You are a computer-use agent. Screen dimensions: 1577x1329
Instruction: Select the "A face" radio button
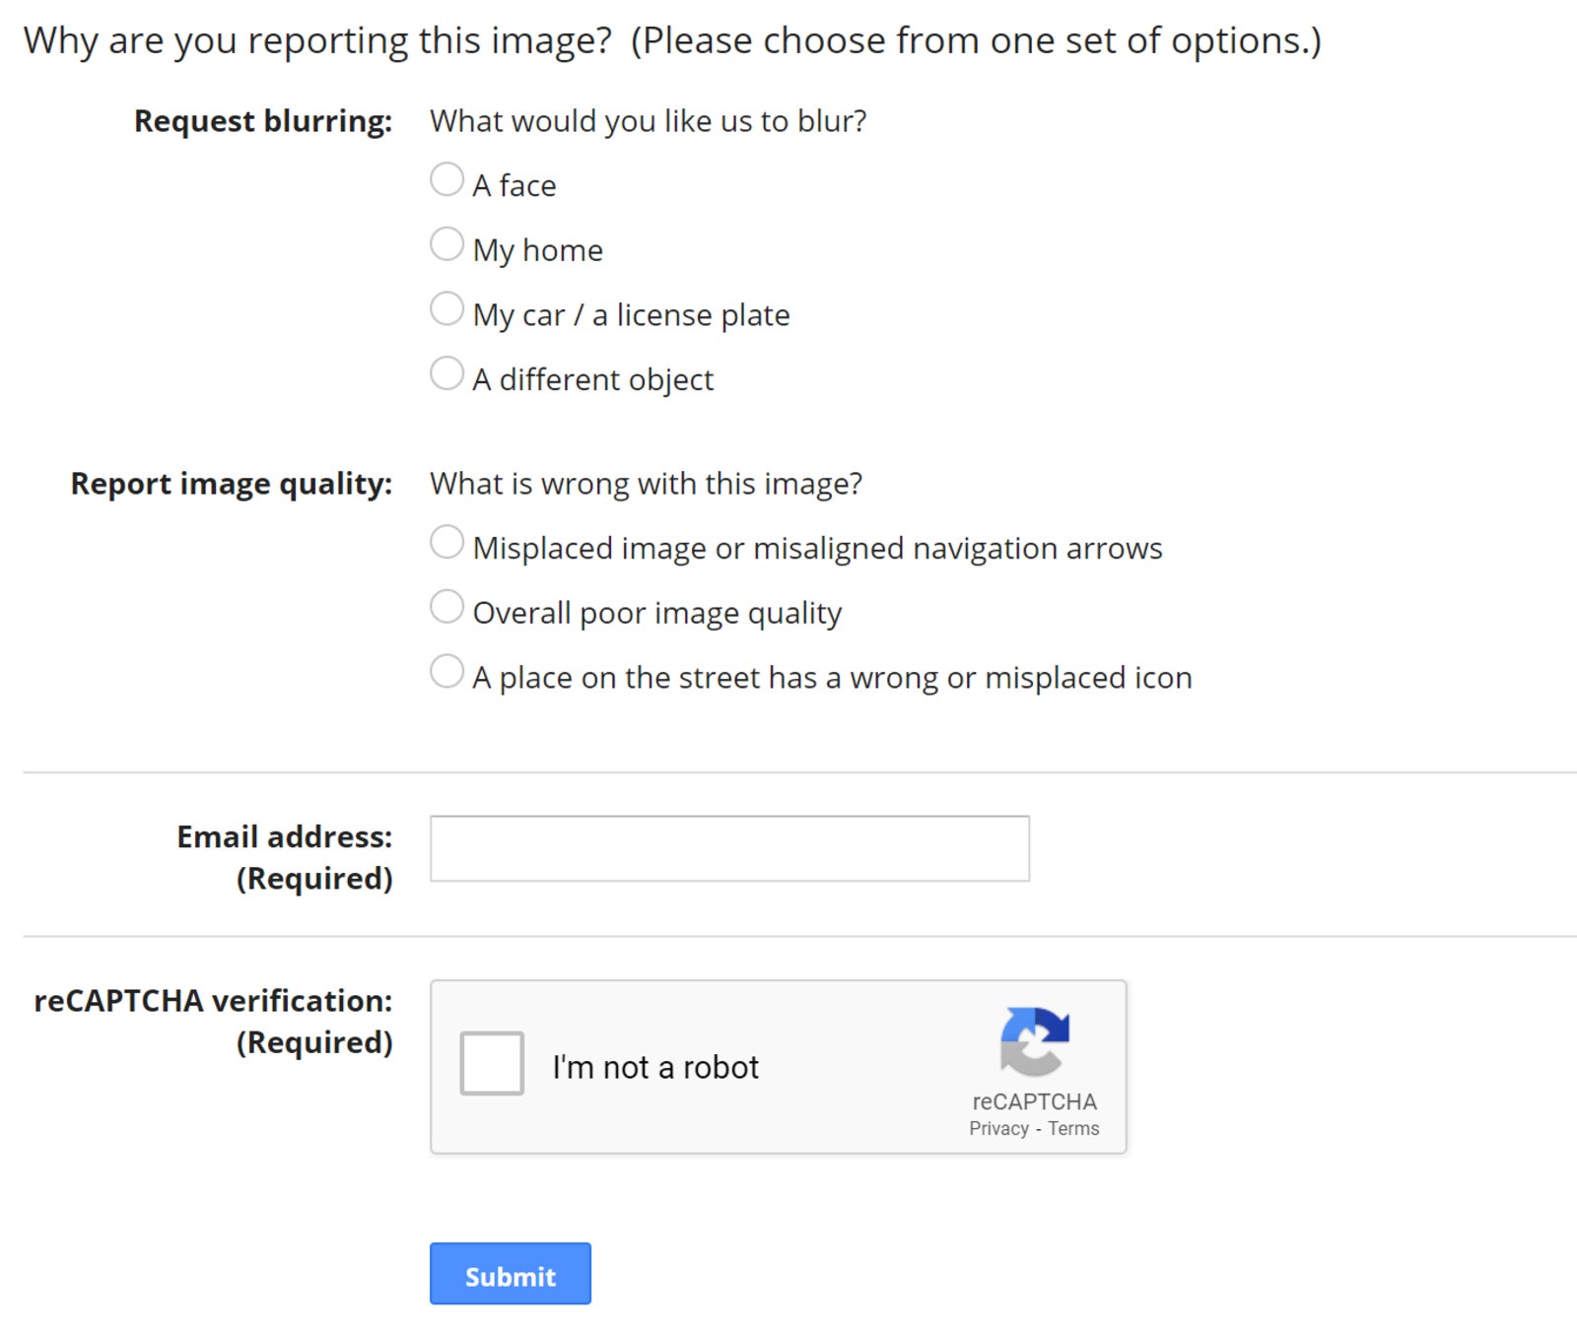[446, 180]
